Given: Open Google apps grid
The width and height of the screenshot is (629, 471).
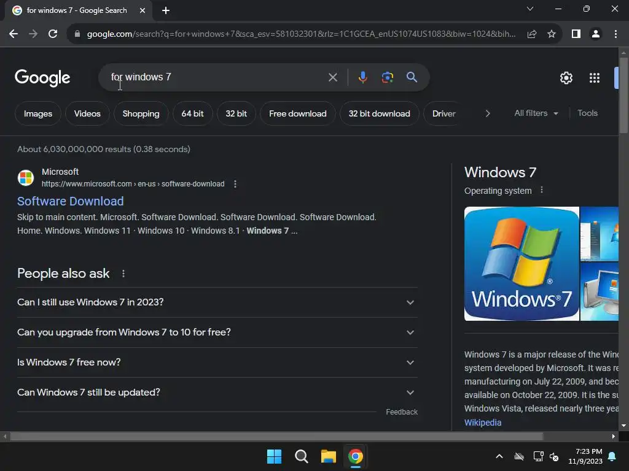Looking at the screenshot, I should 595,78.
